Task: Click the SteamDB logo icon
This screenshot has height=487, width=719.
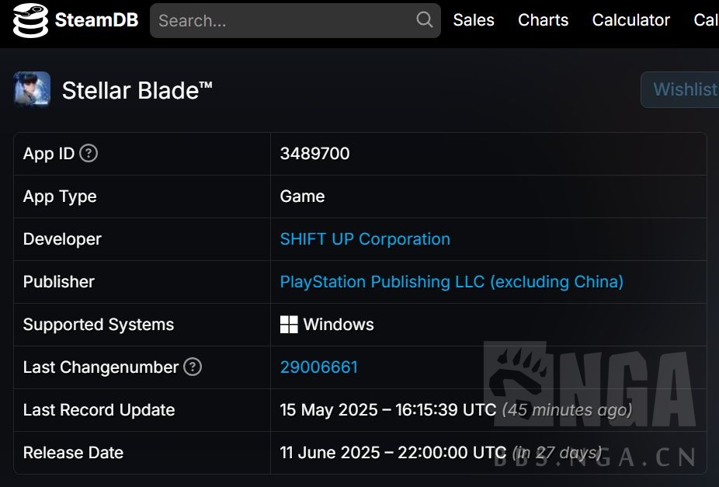Action: tap(30, 21)
